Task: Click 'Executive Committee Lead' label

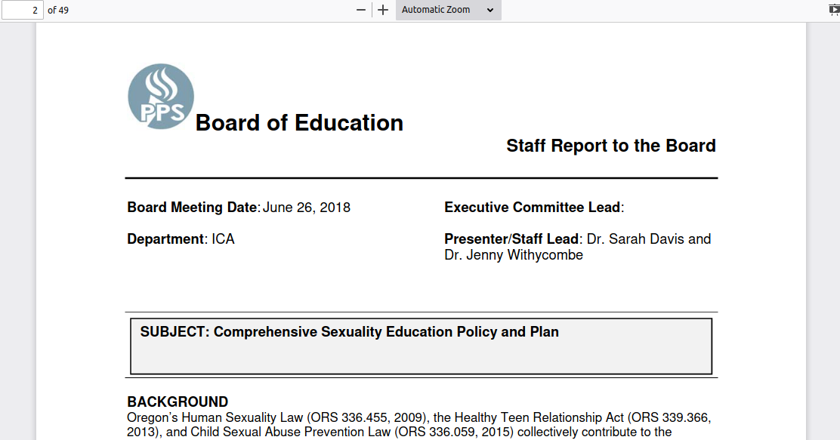Action: tap(532, 208)
